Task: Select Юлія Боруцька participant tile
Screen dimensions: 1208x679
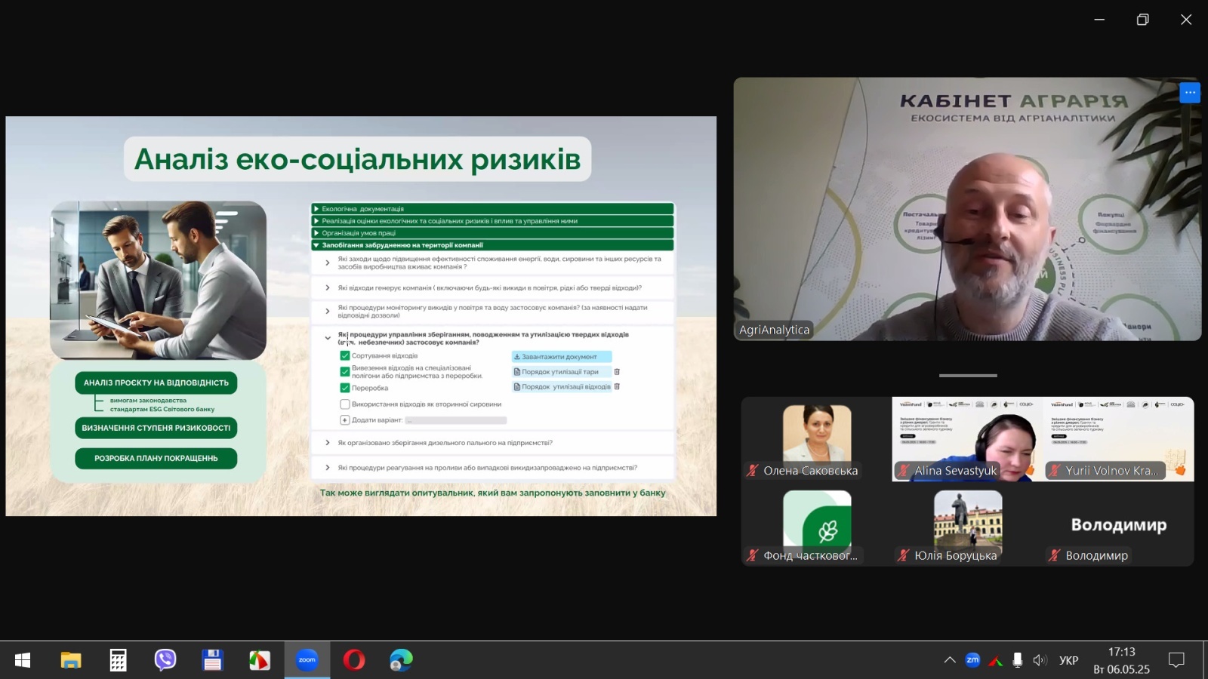Action: coord(967,524)
